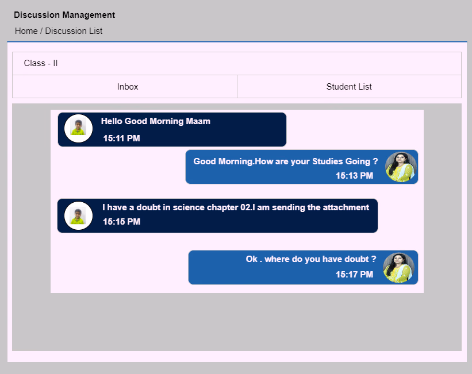Click student avatar beside the science chapter doubt message

pos(78,216)
